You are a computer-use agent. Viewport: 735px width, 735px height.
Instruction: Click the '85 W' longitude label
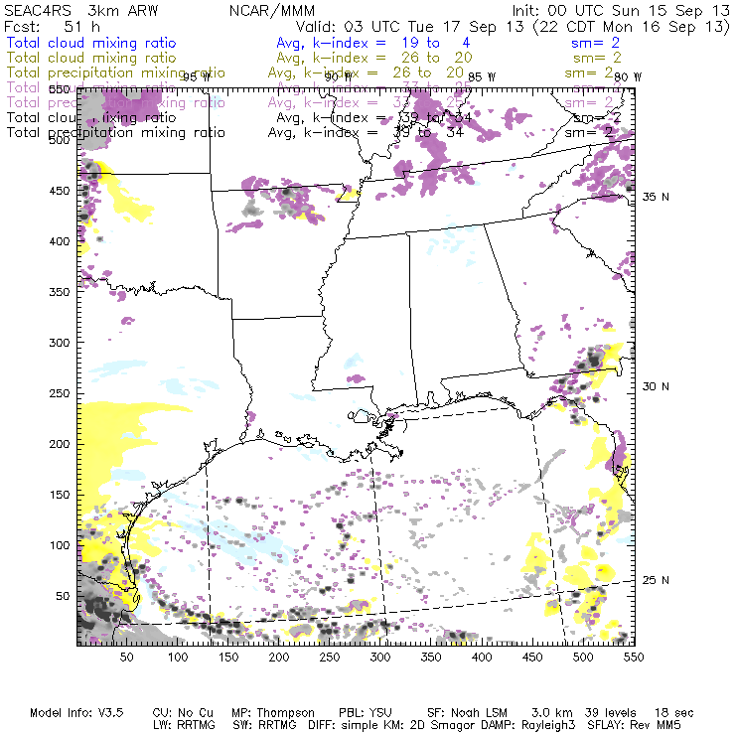click(482, 77)
